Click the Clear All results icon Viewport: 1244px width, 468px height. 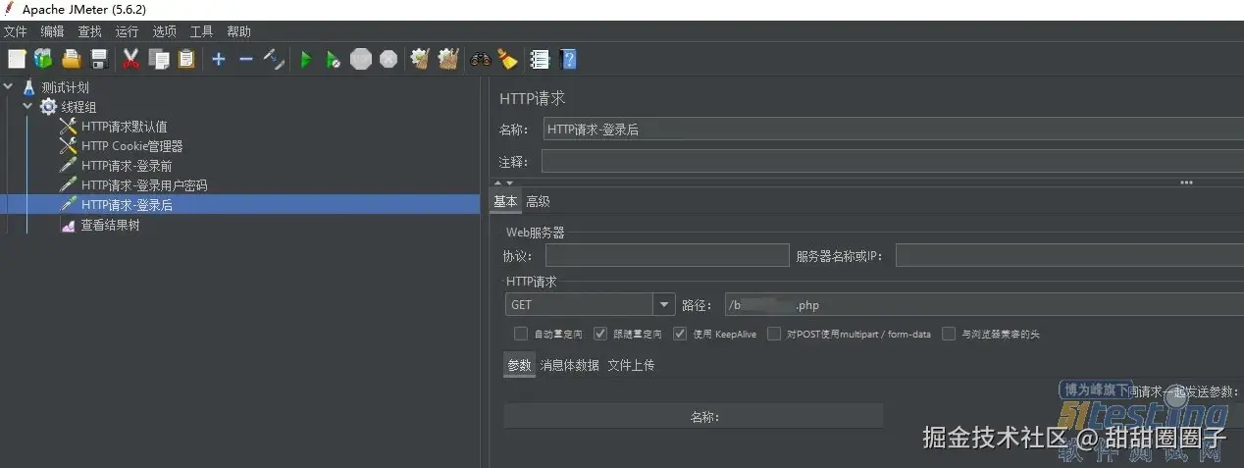coord(448,59)
